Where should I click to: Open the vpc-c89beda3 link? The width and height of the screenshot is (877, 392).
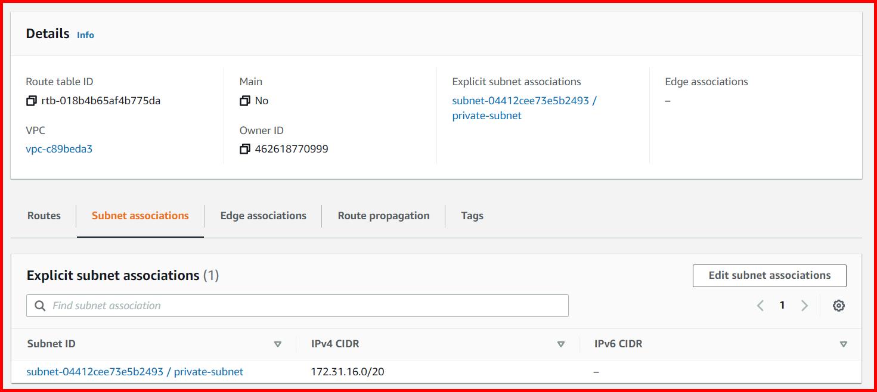[59, 149]
